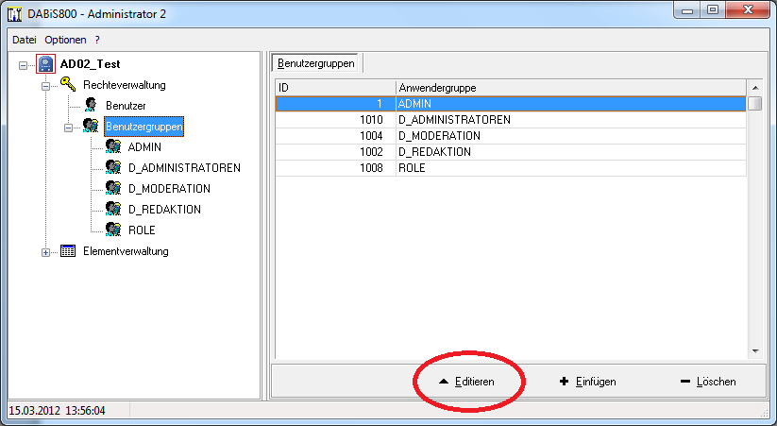Click the D_ADMINISTRATOREN group icon
Viewport: 777px width, 426px height.
click(x=113, y=167)
